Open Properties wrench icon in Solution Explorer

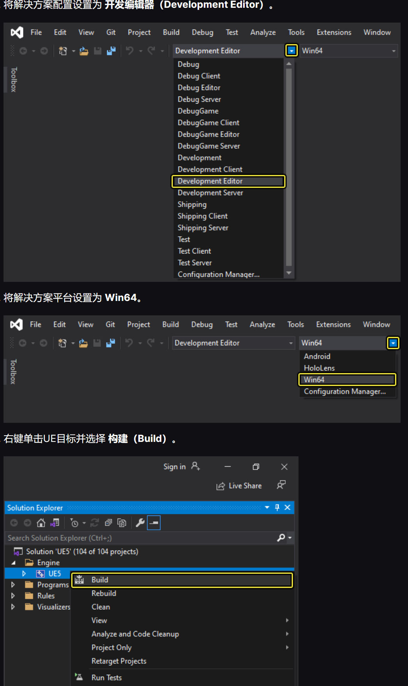[x=140, y=523]
